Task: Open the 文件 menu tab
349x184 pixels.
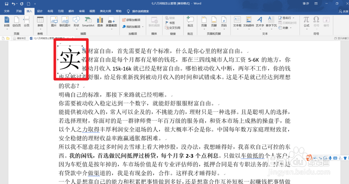Action: pos(7,11)
